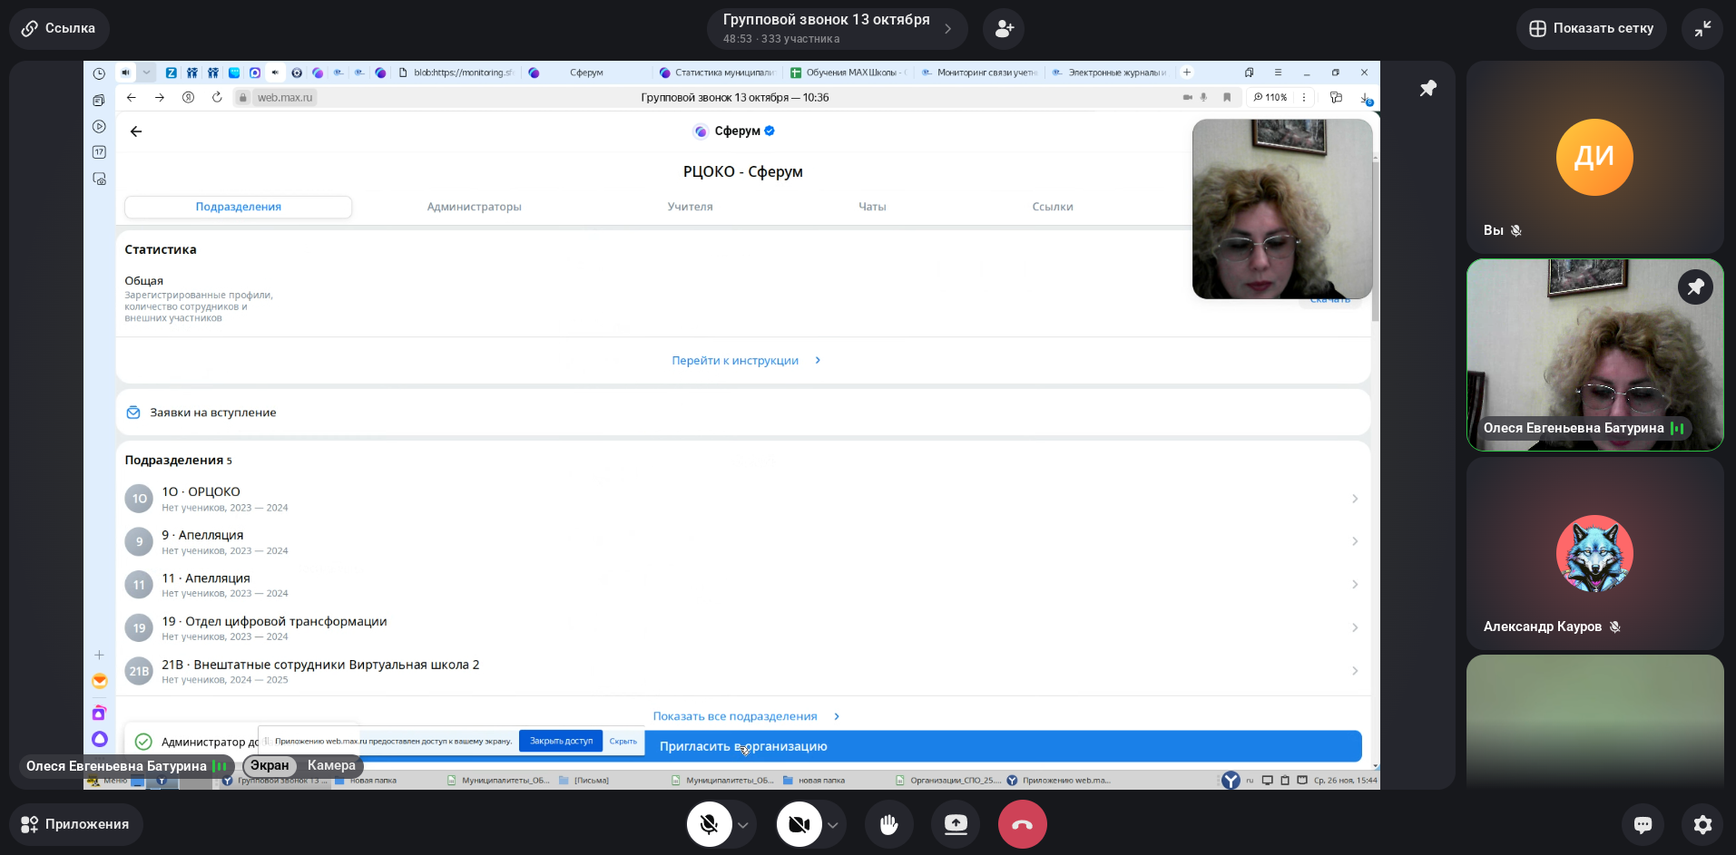The width and height of the screenshot is (1736, 855).
Task: Click Показать сетку button
Action: coord(1591,29)
